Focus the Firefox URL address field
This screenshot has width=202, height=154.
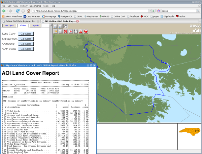point(91,11)
